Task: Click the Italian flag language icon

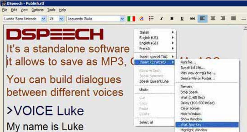Action: 131,19
